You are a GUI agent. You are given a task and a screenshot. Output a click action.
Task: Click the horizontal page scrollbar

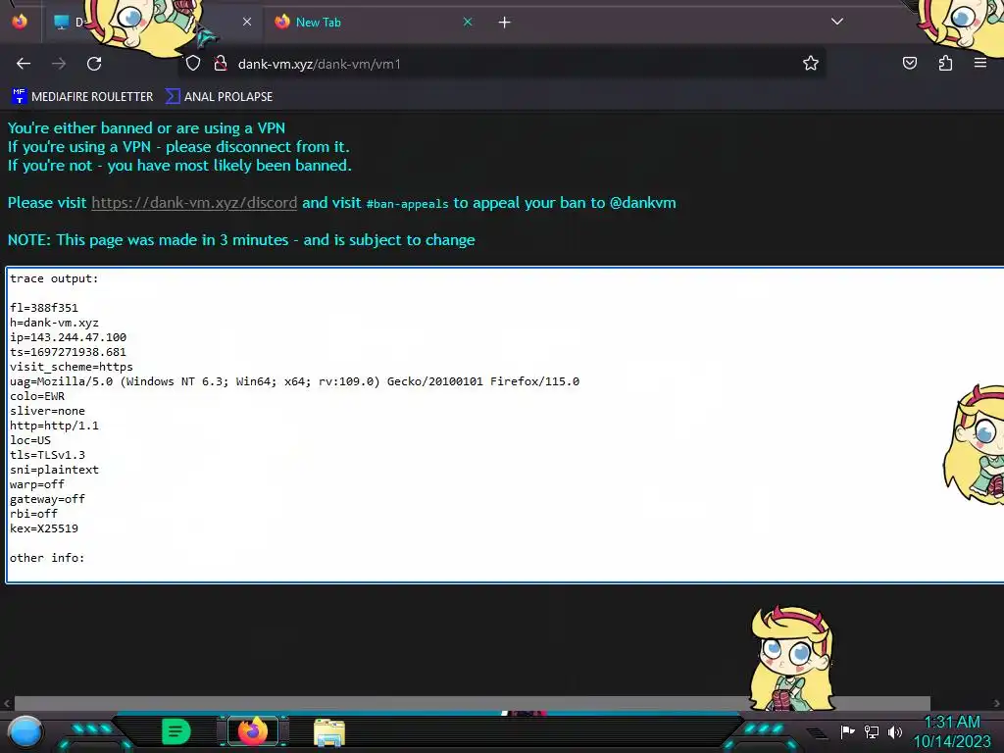(473, 703)
